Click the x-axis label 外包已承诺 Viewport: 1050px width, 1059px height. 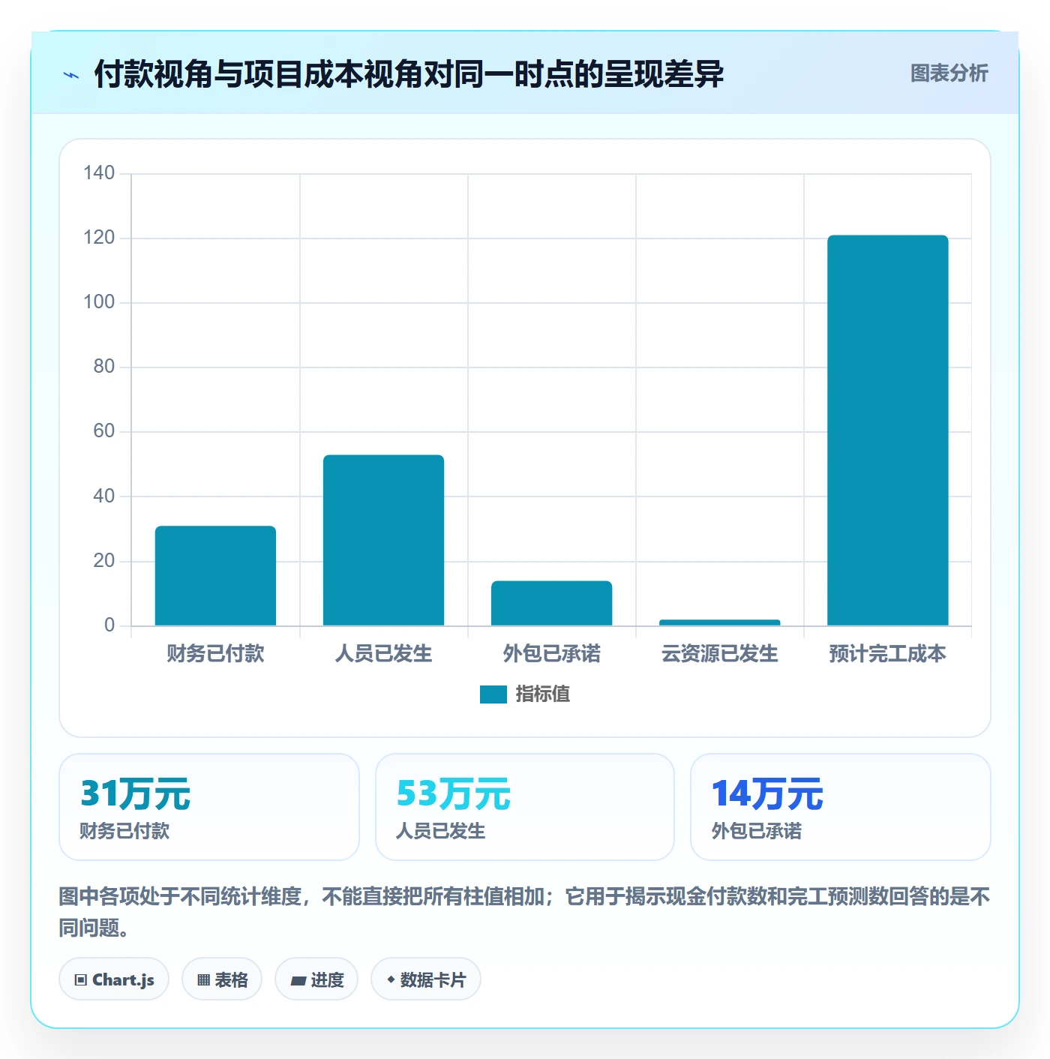pyautogui.click(x=551, y=654)
